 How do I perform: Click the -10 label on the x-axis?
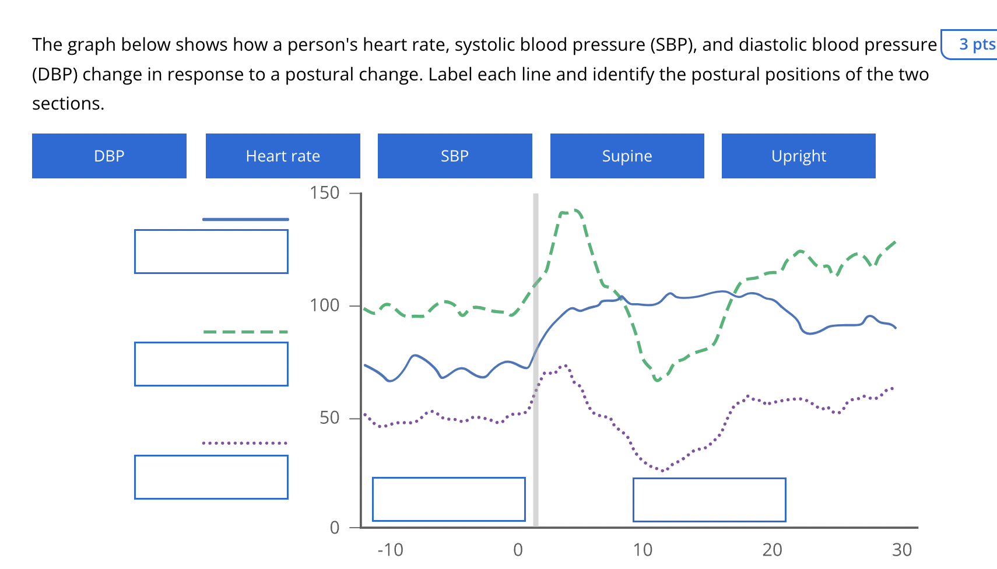tap(389, 550)
